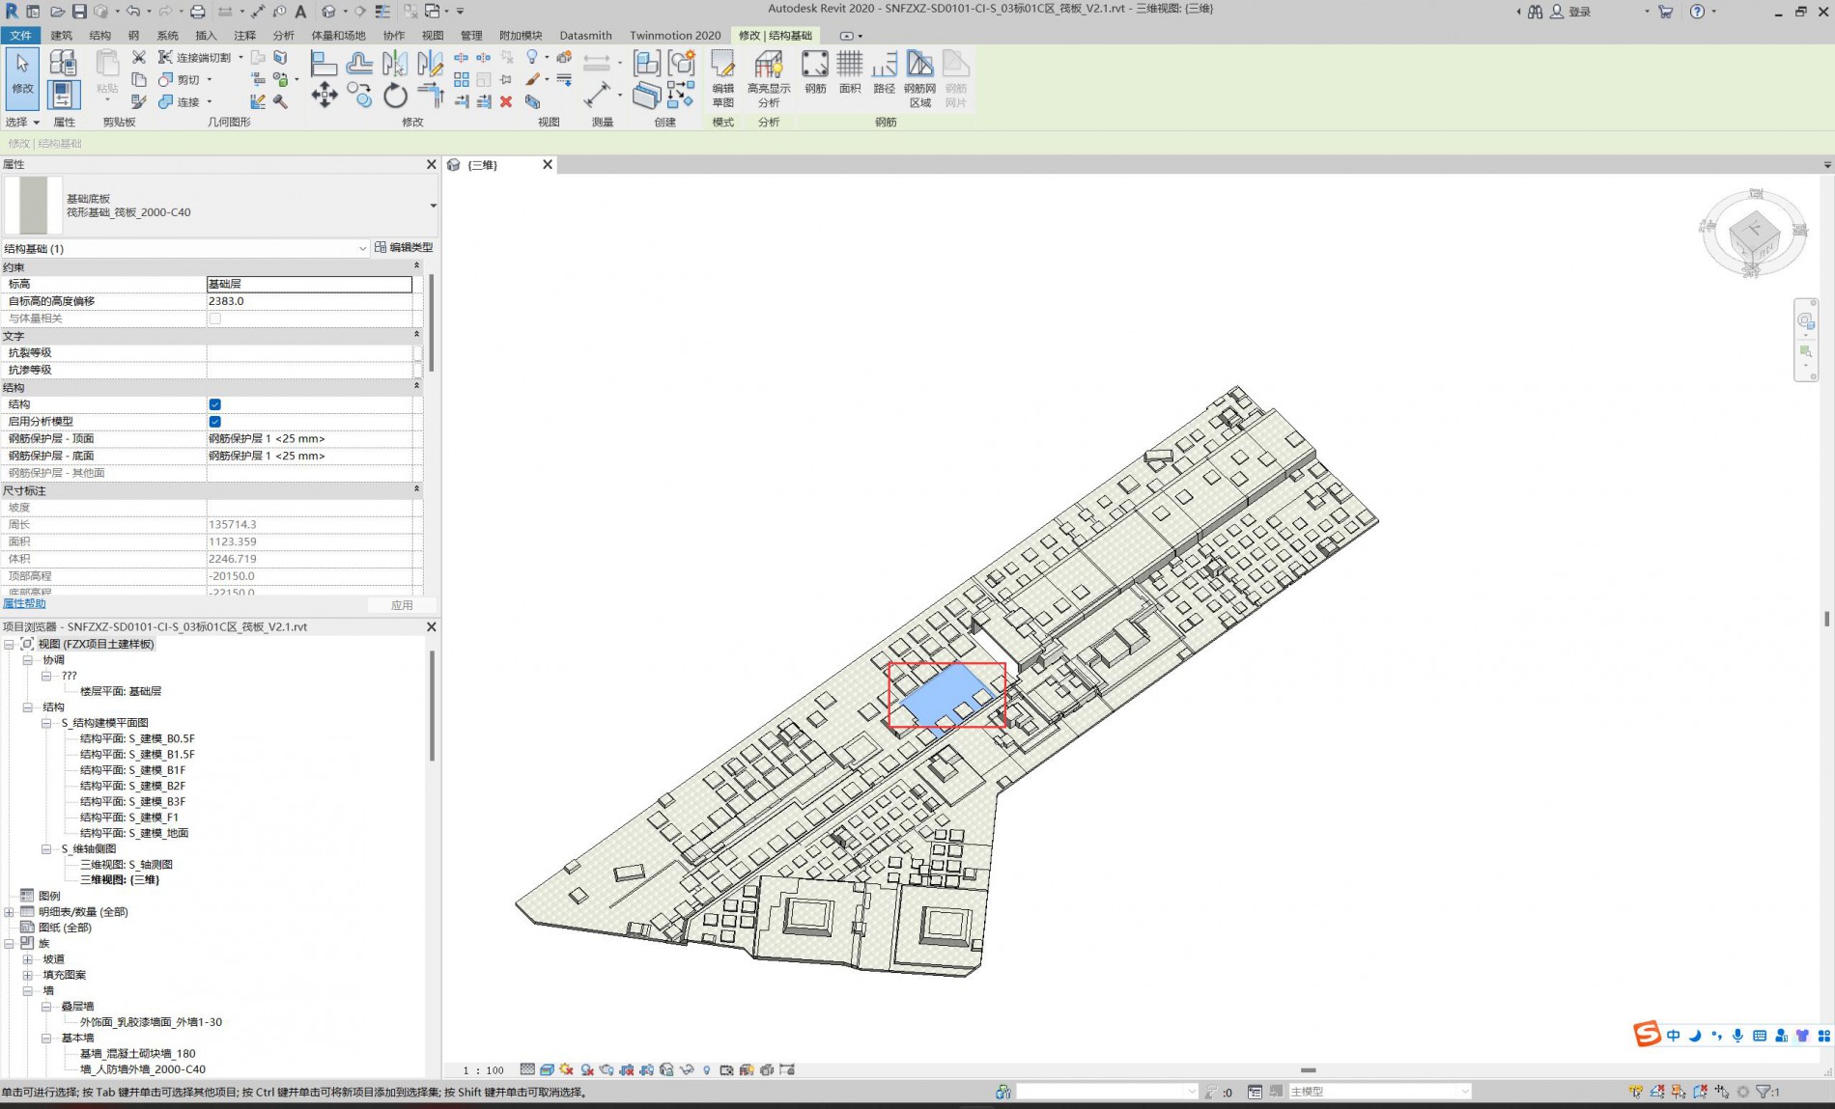Select 三维视图: S_轴测图 in browser

(x=126, y=865)
